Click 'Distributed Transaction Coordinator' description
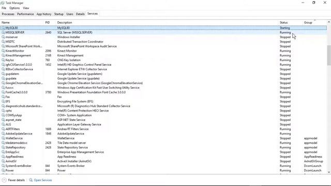Image resolution: width=331 pixels, height=186 pixels. 80,41
